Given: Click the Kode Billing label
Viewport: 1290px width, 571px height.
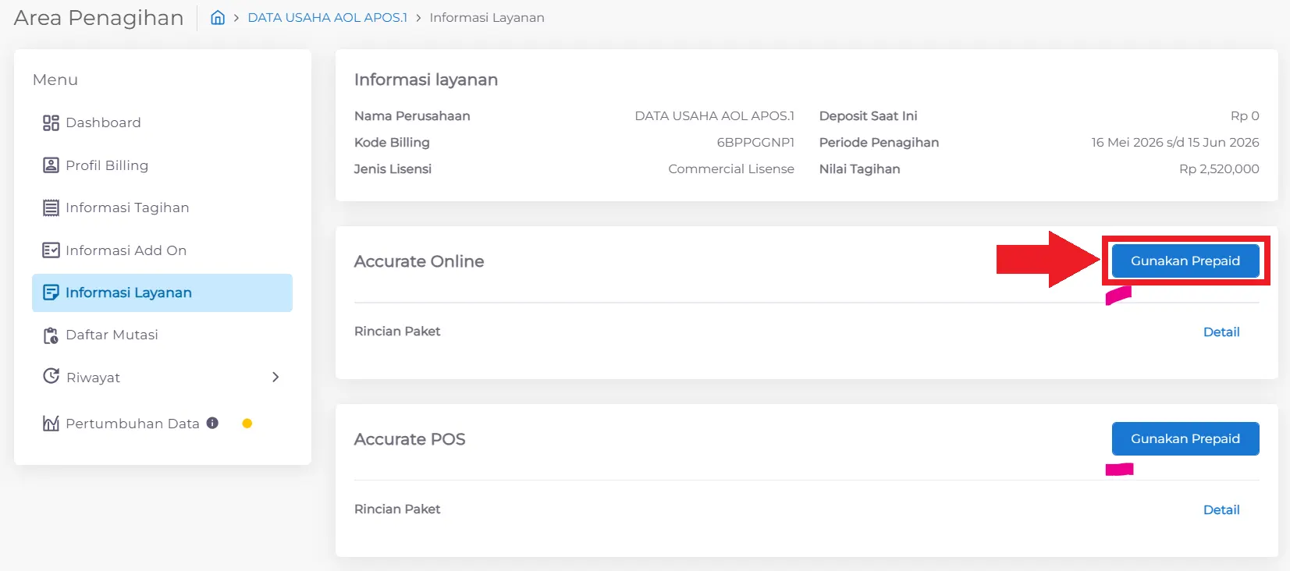Looking at the screenshot, I should [x=392, y=142].
